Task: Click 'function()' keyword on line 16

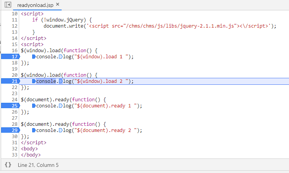Action: click(x=77, y=50)
